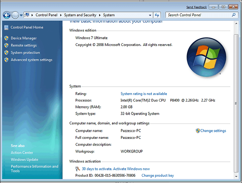
Task: Open the recent pages dropdown arrow
Action: click(x=21, y=15)
